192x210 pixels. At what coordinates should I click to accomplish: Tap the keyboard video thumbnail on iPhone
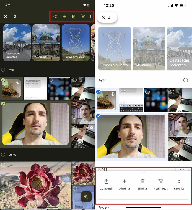[180, 149]
